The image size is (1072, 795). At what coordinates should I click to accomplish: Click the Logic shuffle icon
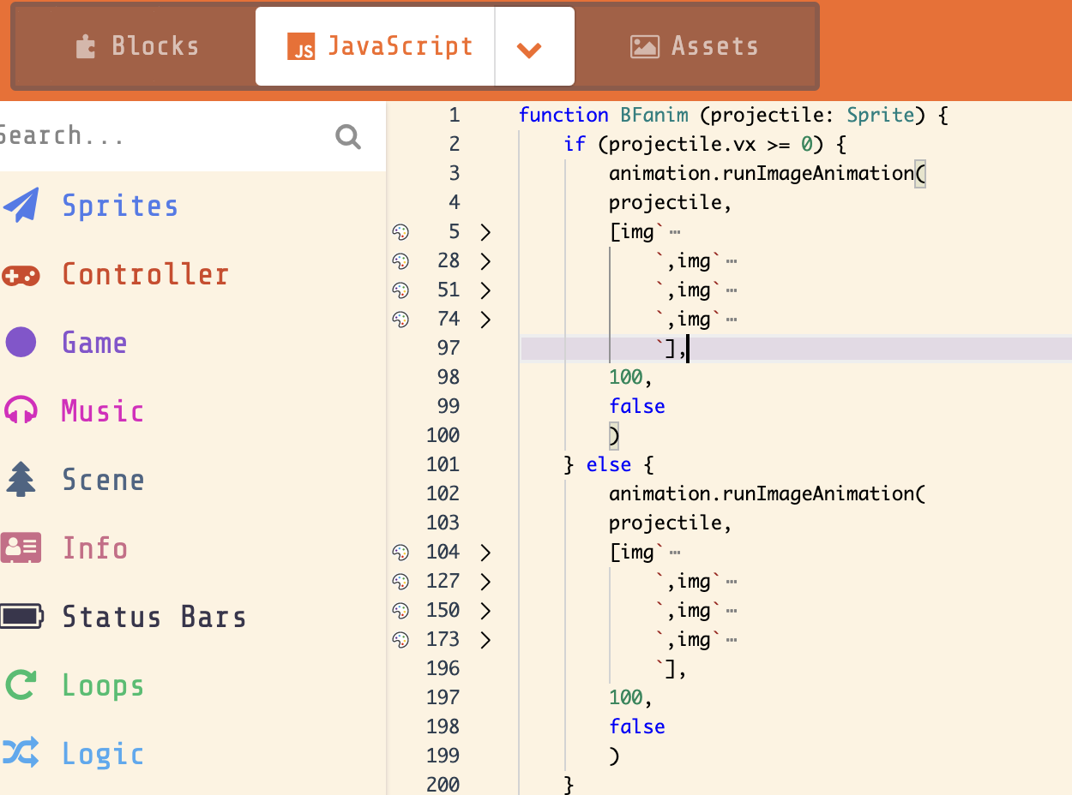coord(21,753)
